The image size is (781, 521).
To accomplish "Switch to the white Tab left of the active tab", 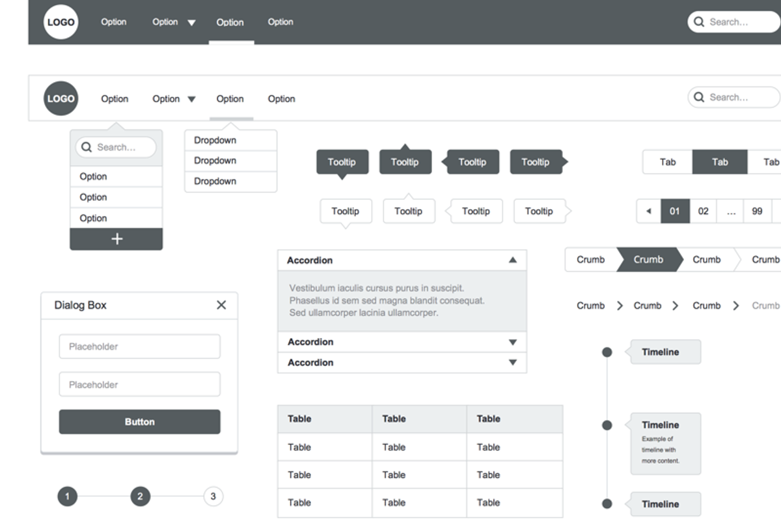I will tap(668, 162).
